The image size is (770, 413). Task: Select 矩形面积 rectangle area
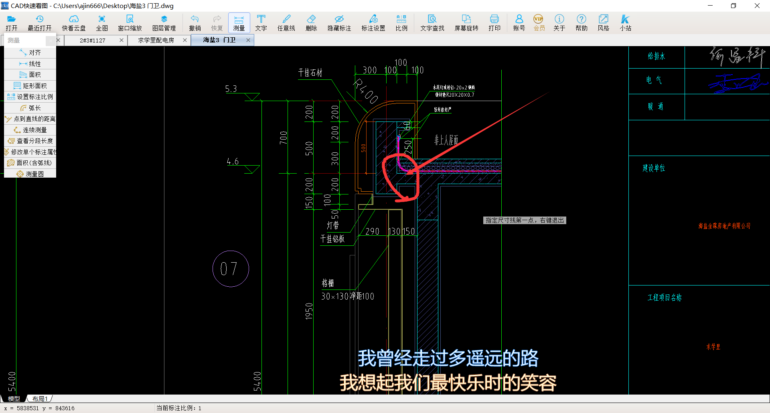30,86
